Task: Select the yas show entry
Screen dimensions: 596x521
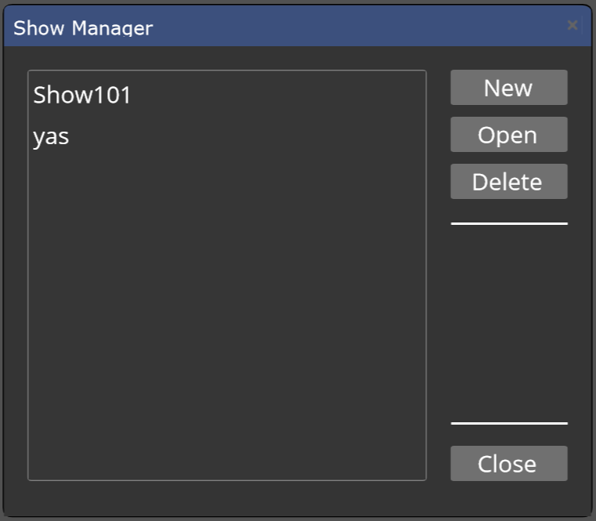Action: coord(227,136)
